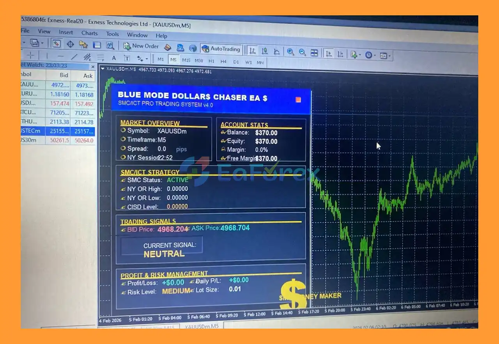499x344 pixels.
Task: Select the text label 'A' tool
Action: point(114,58)
